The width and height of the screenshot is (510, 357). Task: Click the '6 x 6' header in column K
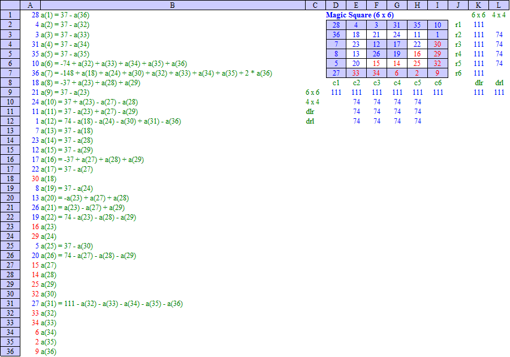478,15
